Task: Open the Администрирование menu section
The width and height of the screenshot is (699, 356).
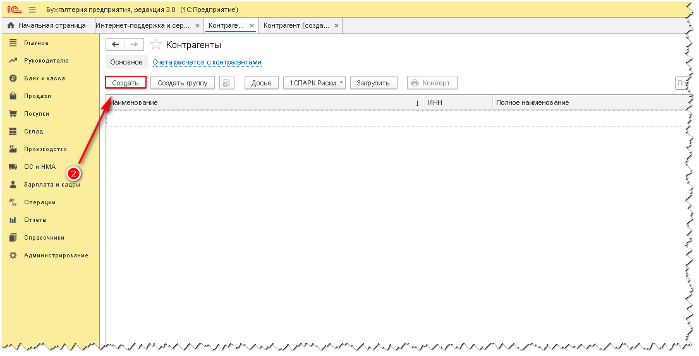Action: pyautogui.click(x=56, y=255)
